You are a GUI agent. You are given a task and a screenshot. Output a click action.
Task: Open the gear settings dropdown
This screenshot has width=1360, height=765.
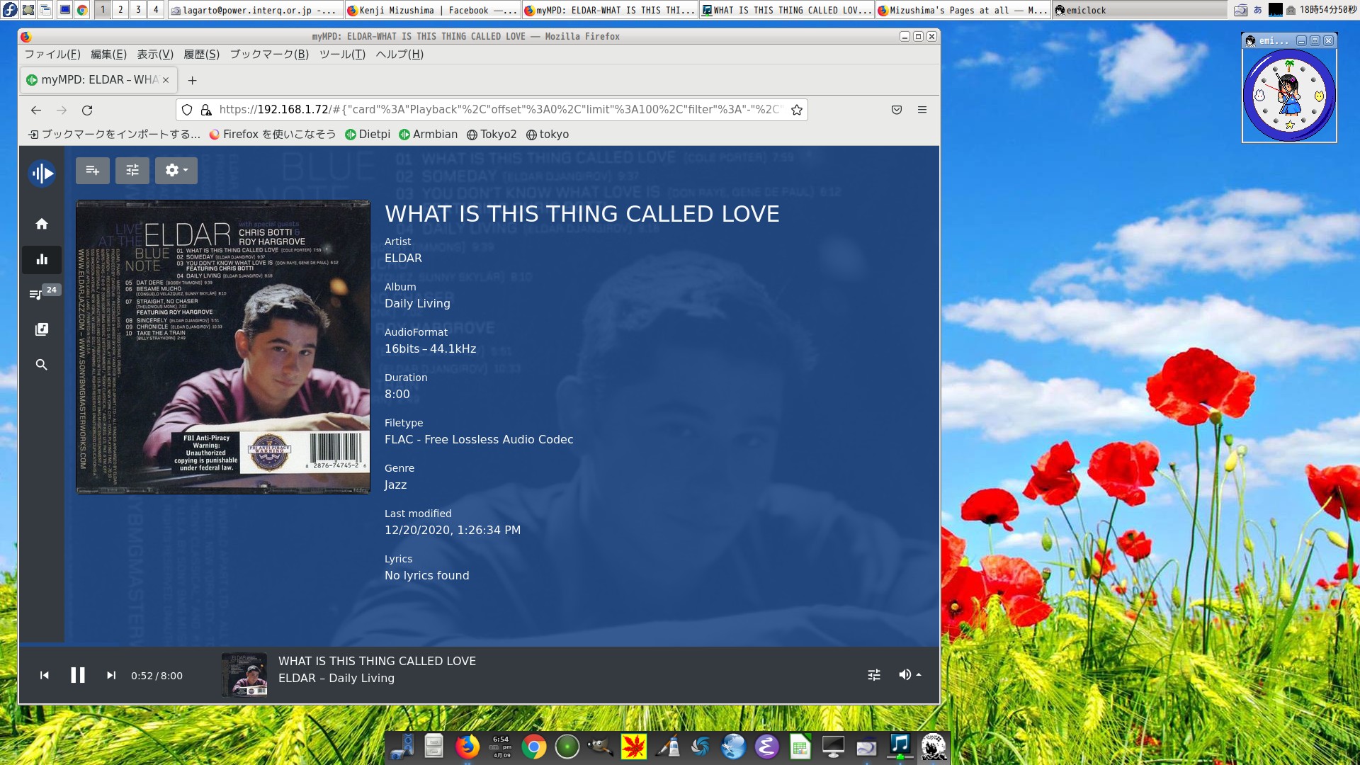tap(176, 170)
